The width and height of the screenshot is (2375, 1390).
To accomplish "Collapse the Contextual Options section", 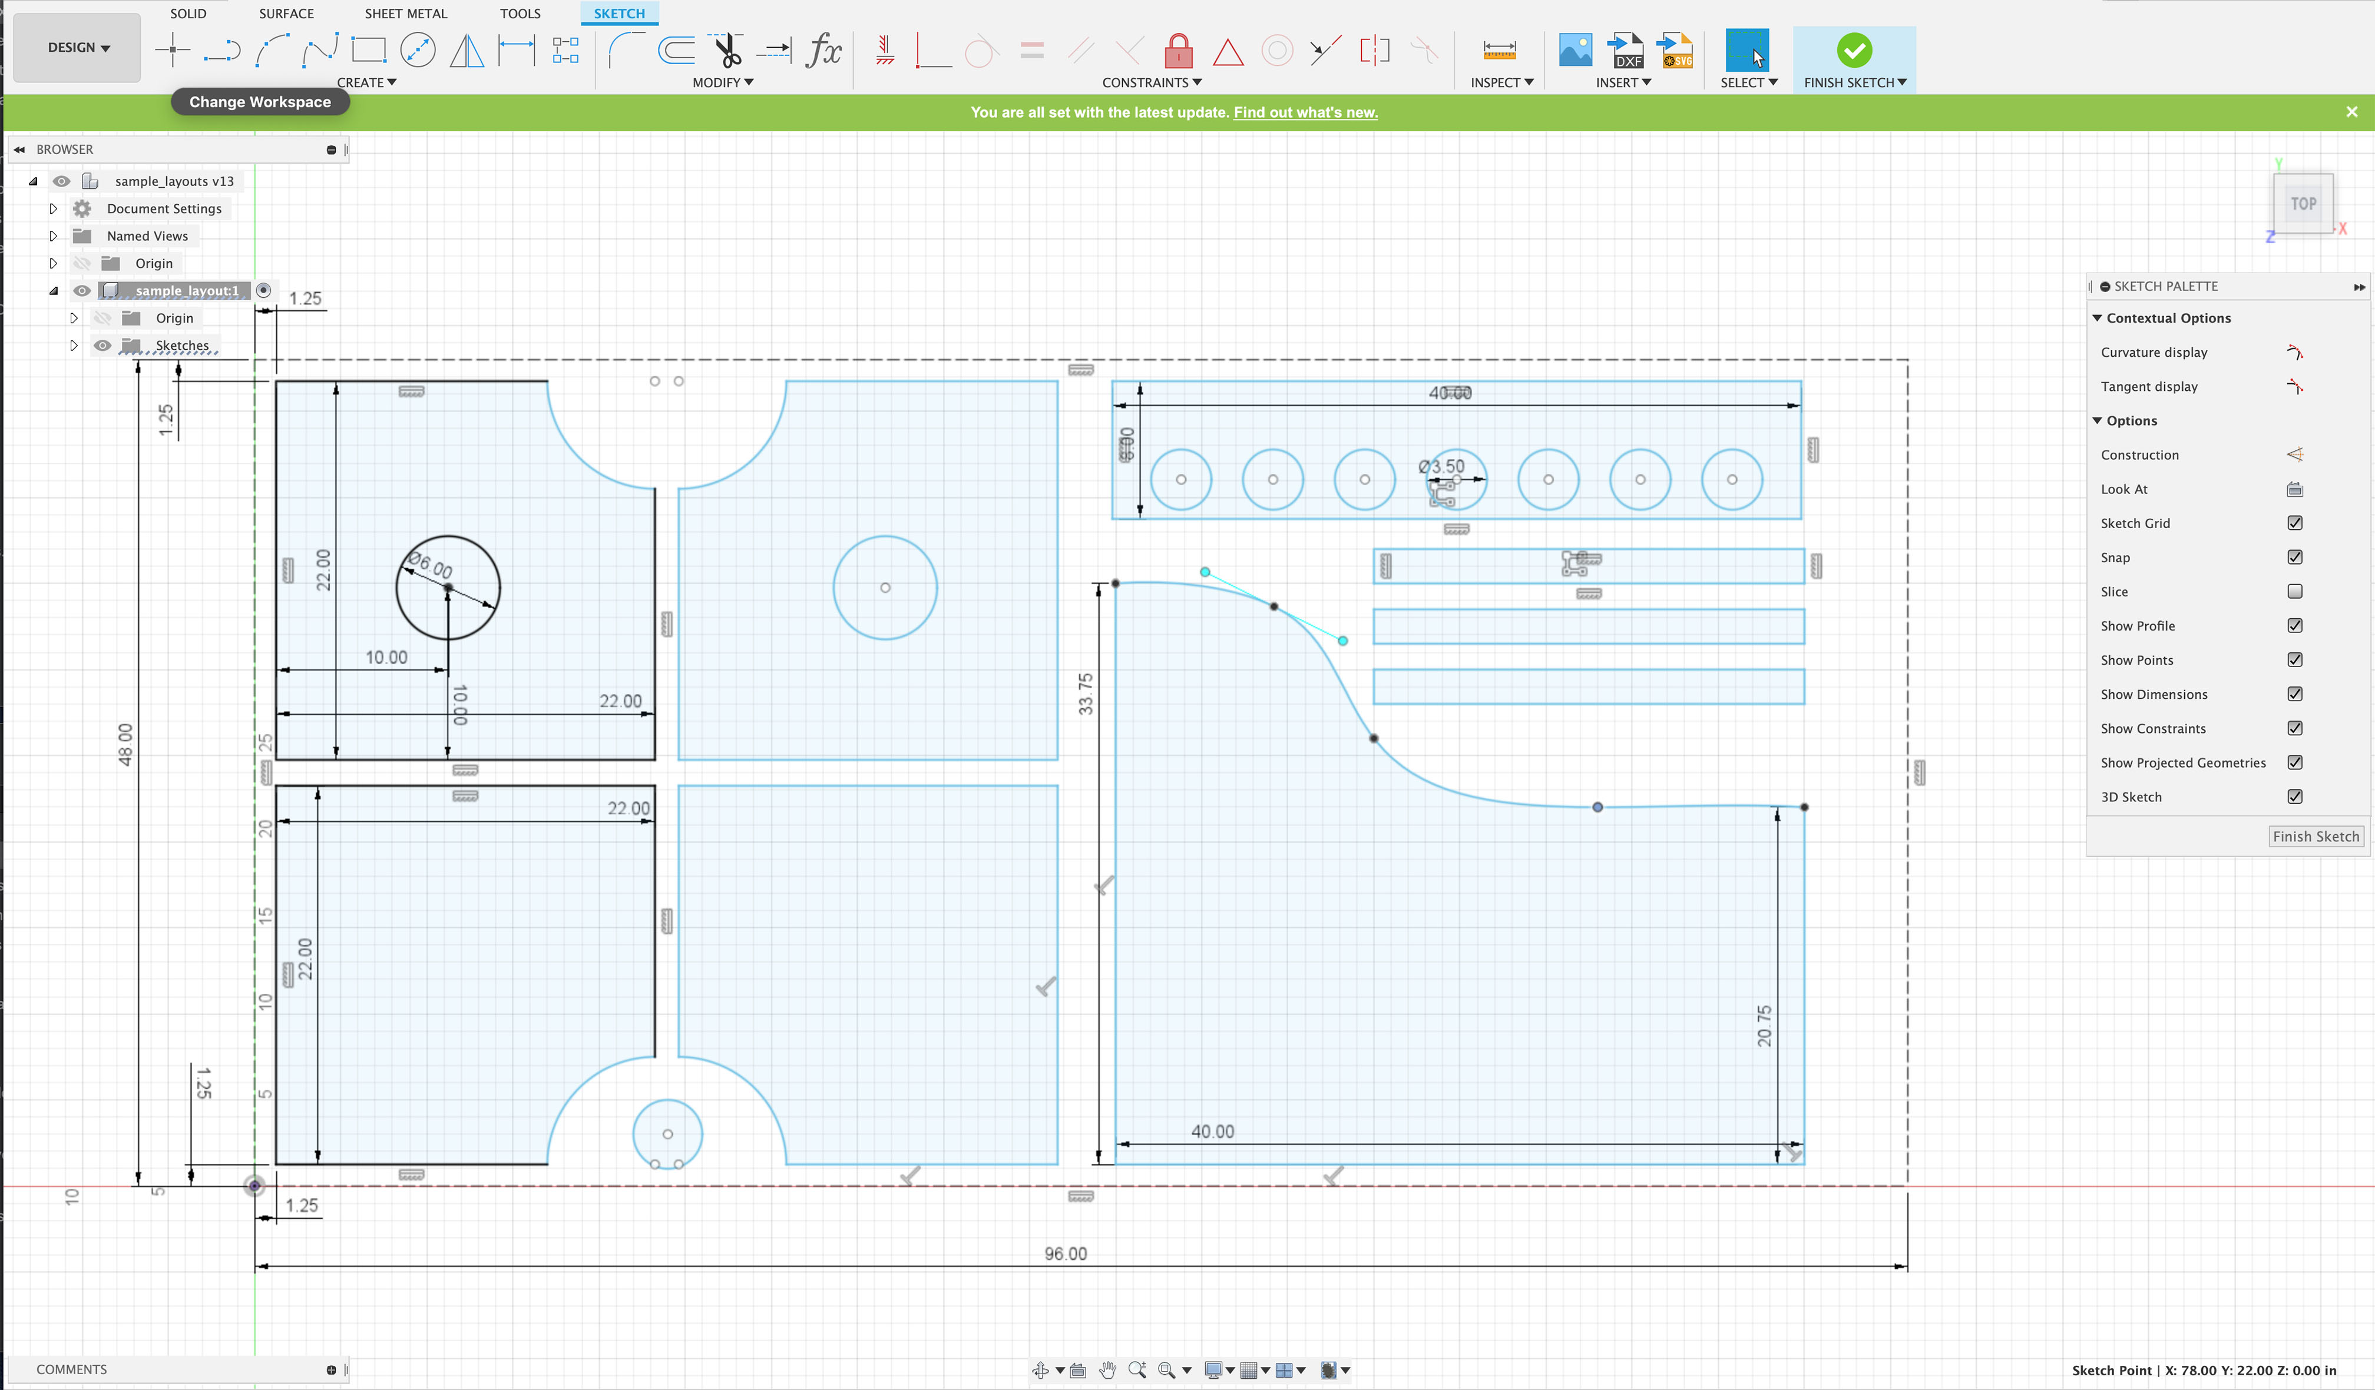I will [2097, 319].
